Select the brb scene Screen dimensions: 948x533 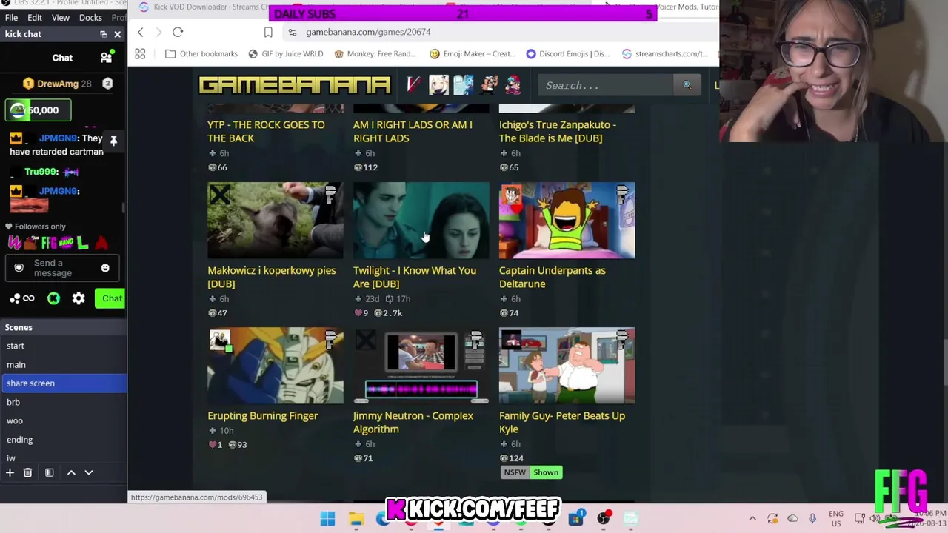(x=64, y=402)
